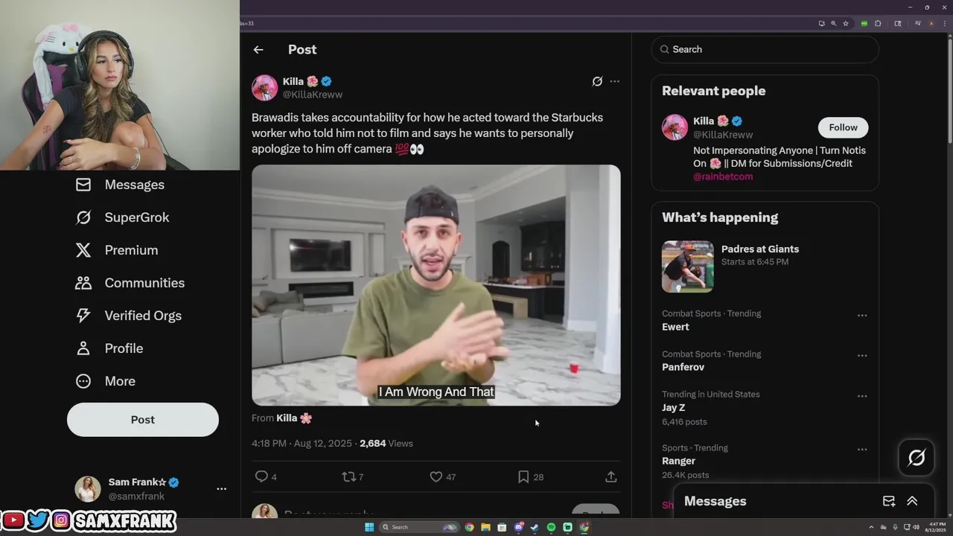The width and height of the screenshot is (953, 536).
Task: Click new message compose icon
Action: click(889, 501)
